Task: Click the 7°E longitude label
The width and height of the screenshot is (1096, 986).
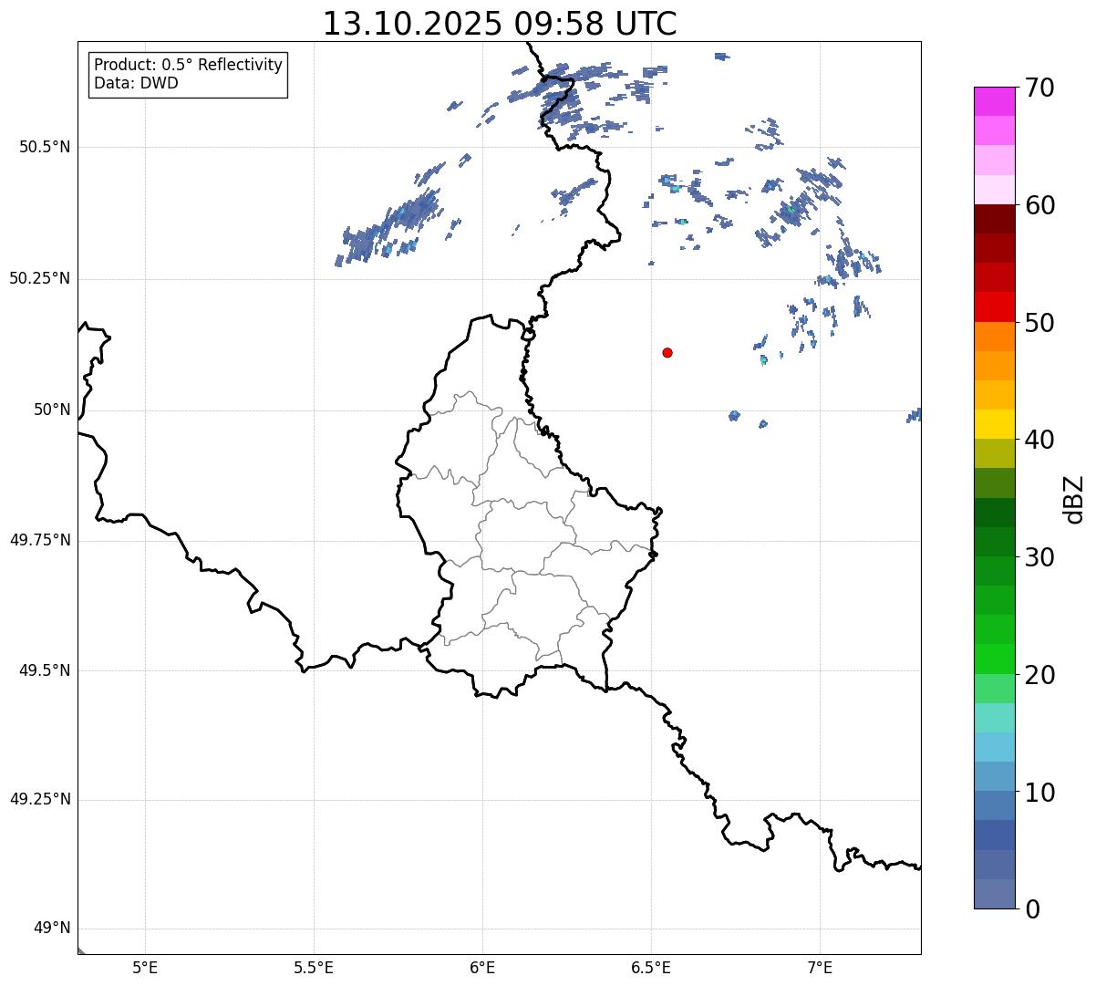Action: (x=820, y=968)
